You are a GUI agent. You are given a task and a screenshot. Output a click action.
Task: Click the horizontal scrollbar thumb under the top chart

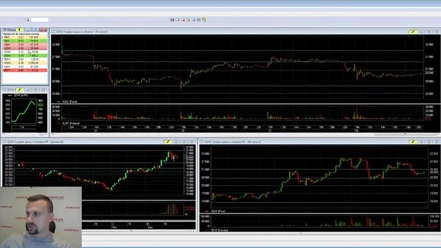coord(405,134)
